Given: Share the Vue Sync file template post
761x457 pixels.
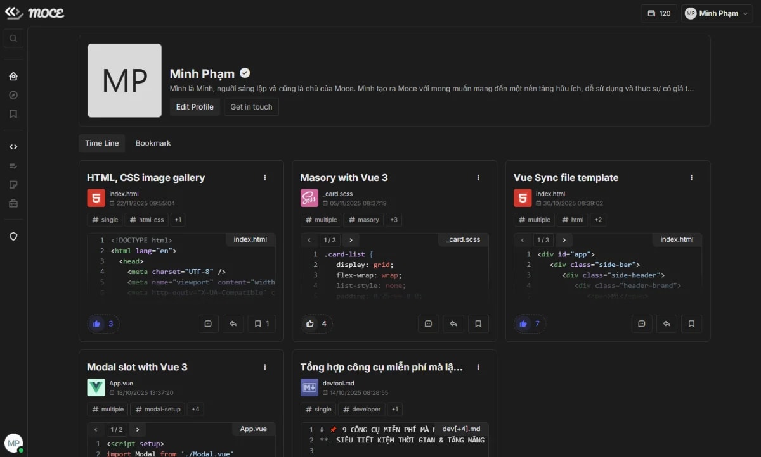Looking at the screenshot, I should (667, 323).
